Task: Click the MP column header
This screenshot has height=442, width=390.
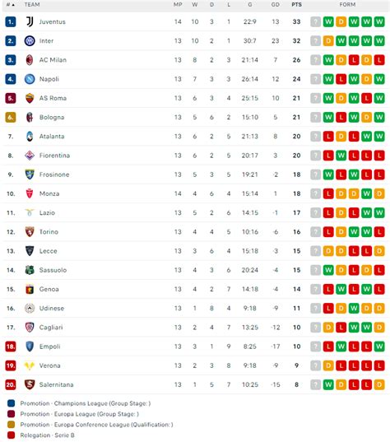Action: pyautogui.click(x=178, y=5)
